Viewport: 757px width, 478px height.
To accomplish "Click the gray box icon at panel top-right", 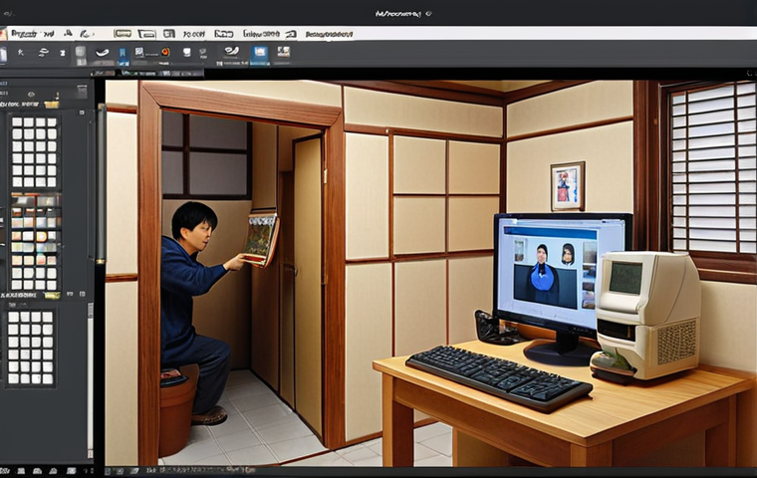I will (82, 91).
